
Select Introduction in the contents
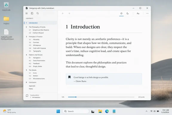(41, 23)
